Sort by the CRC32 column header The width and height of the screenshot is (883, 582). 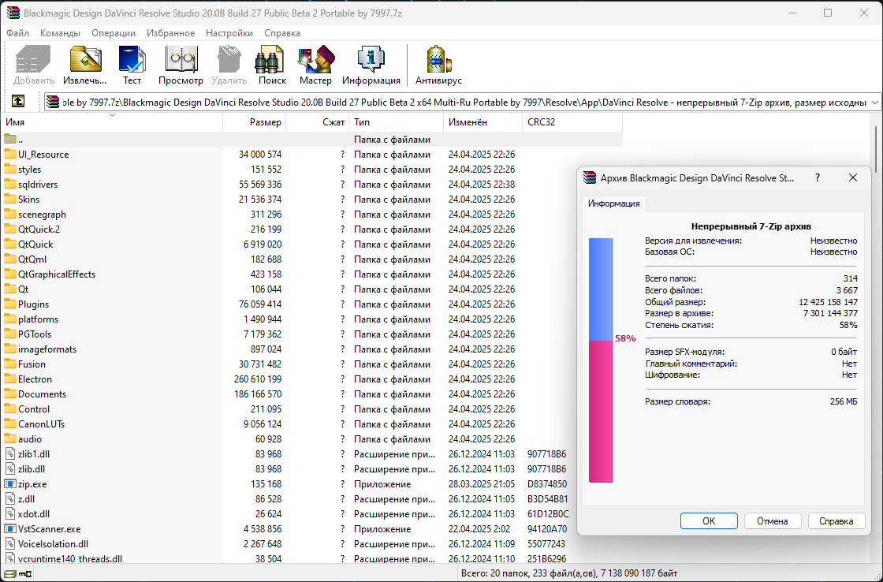[572, 122]
